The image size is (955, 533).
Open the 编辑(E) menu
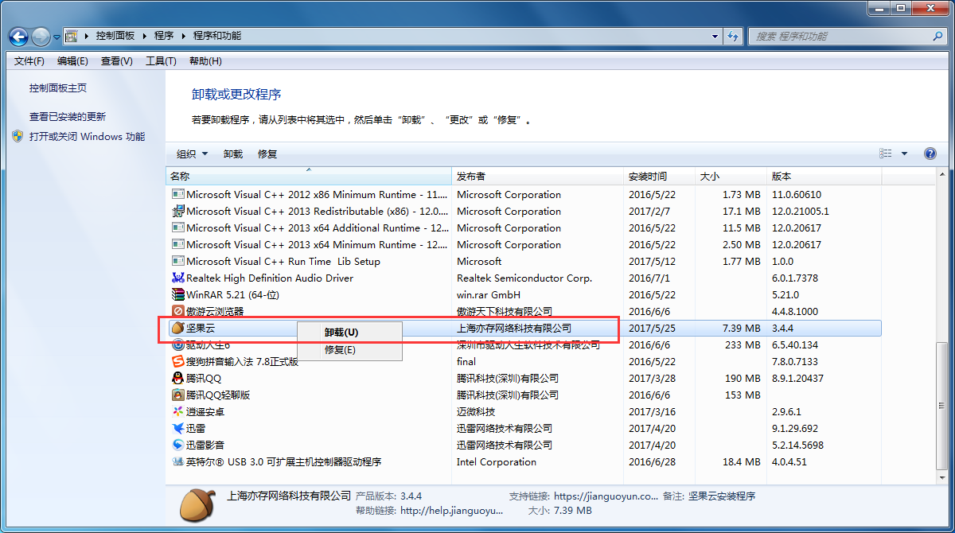pos(72,61)
